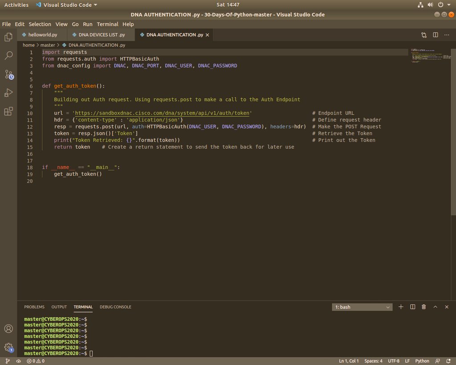Split the editor to the right
The image size is (456, 365).
[x=436, y=35]
